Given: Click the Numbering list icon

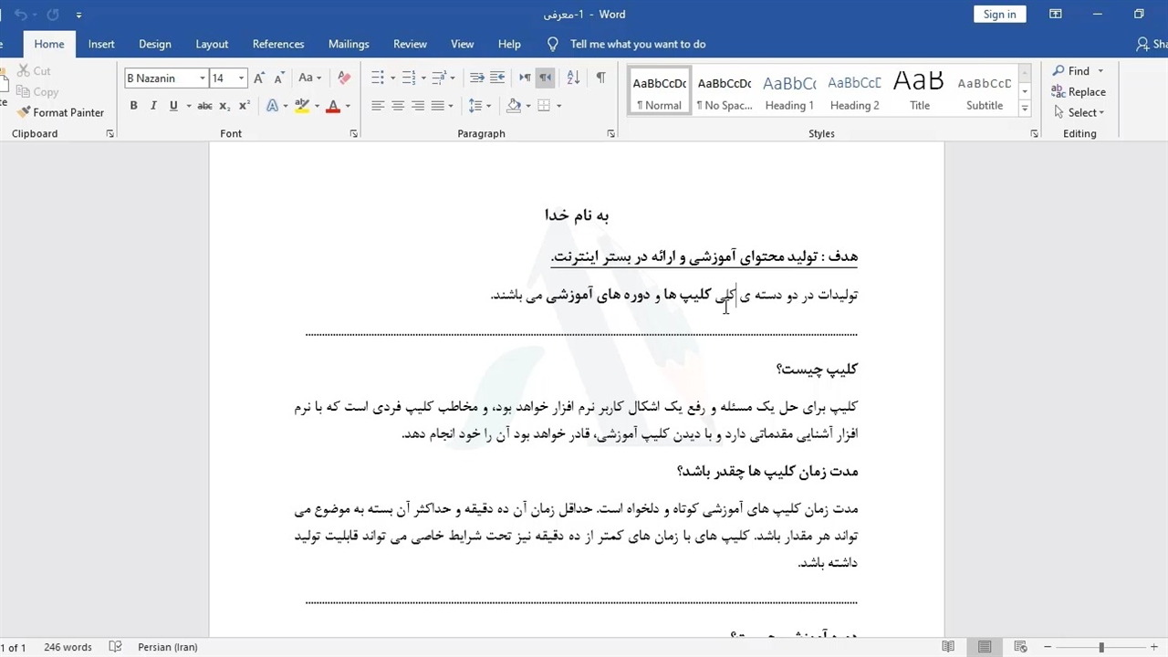Looking at the screenshot, I should (409, 78).
